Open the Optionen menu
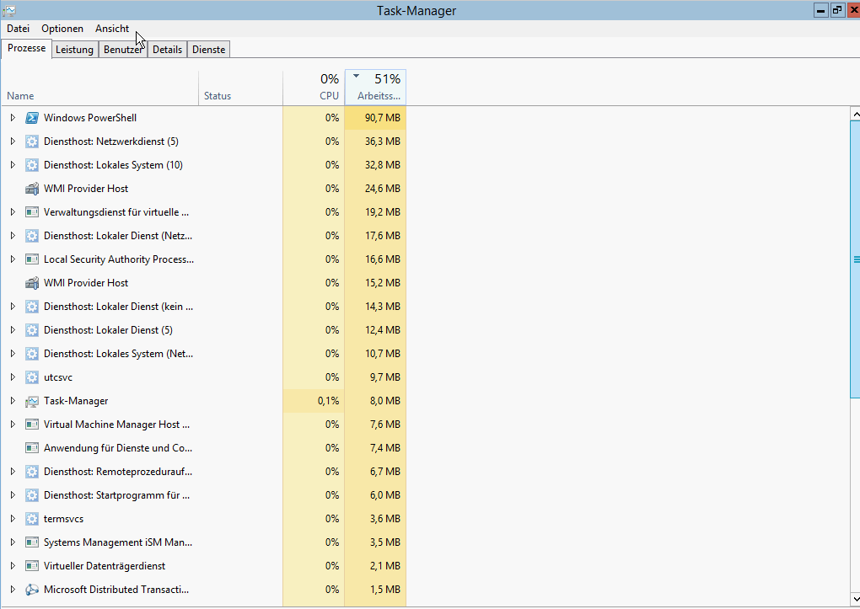 tap(62, 29)
